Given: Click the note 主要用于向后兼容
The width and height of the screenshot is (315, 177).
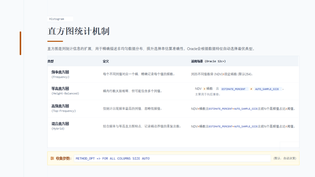Looking at the screenshot, I should (x=208, y=94).
